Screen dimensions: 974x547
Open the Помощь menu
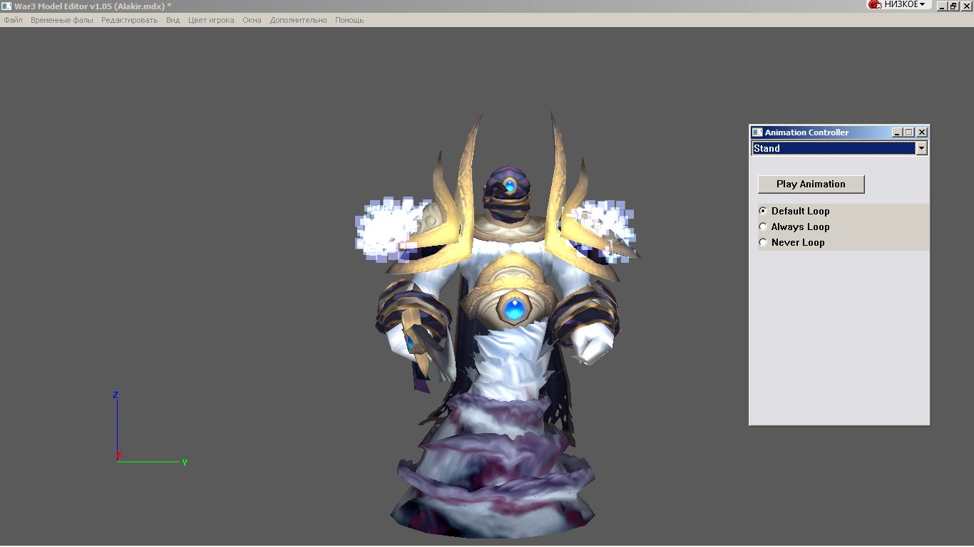[349, 20]
